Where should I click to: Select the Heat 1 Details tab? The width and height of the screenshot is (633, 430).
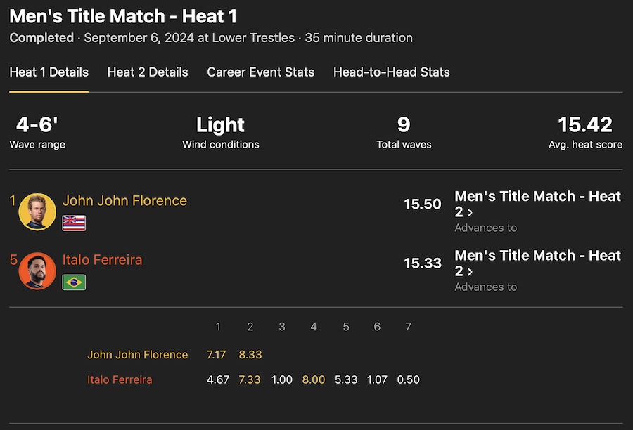[49, 72]
